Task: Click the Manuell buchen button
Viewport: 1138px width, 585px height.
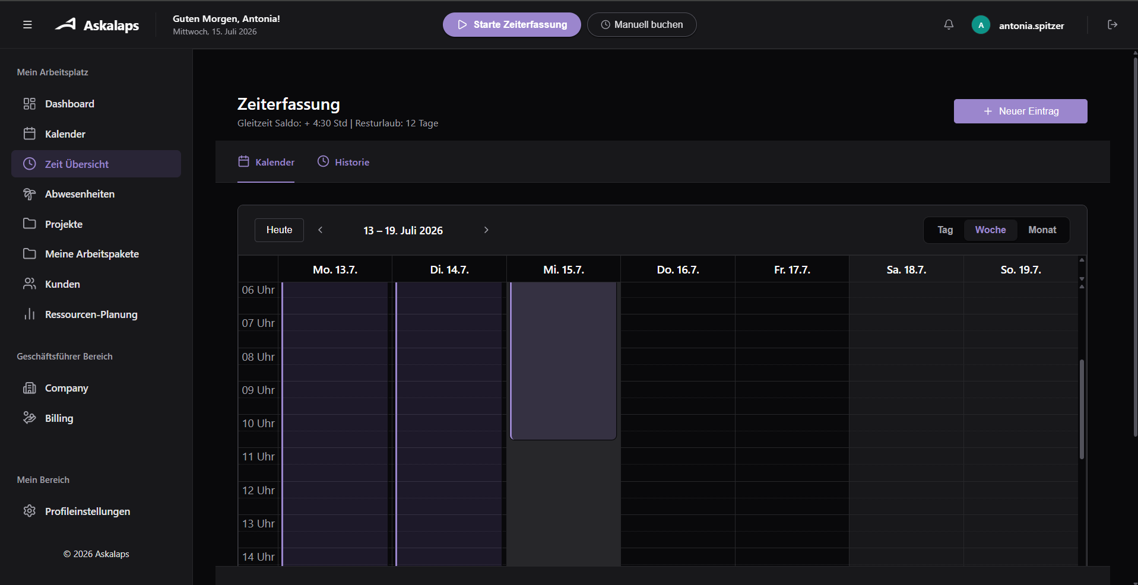Action: pyautogui.click(x=642, y=25)
